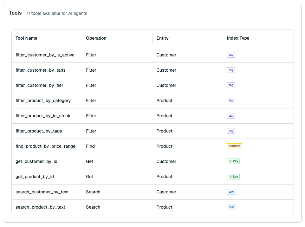Click the Tools section heading
Viewport: 305px width, 227px height.
(15, 13)
